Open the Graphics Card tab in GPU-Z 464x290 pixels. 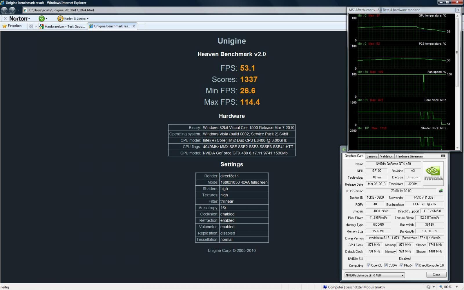[354, 156]
